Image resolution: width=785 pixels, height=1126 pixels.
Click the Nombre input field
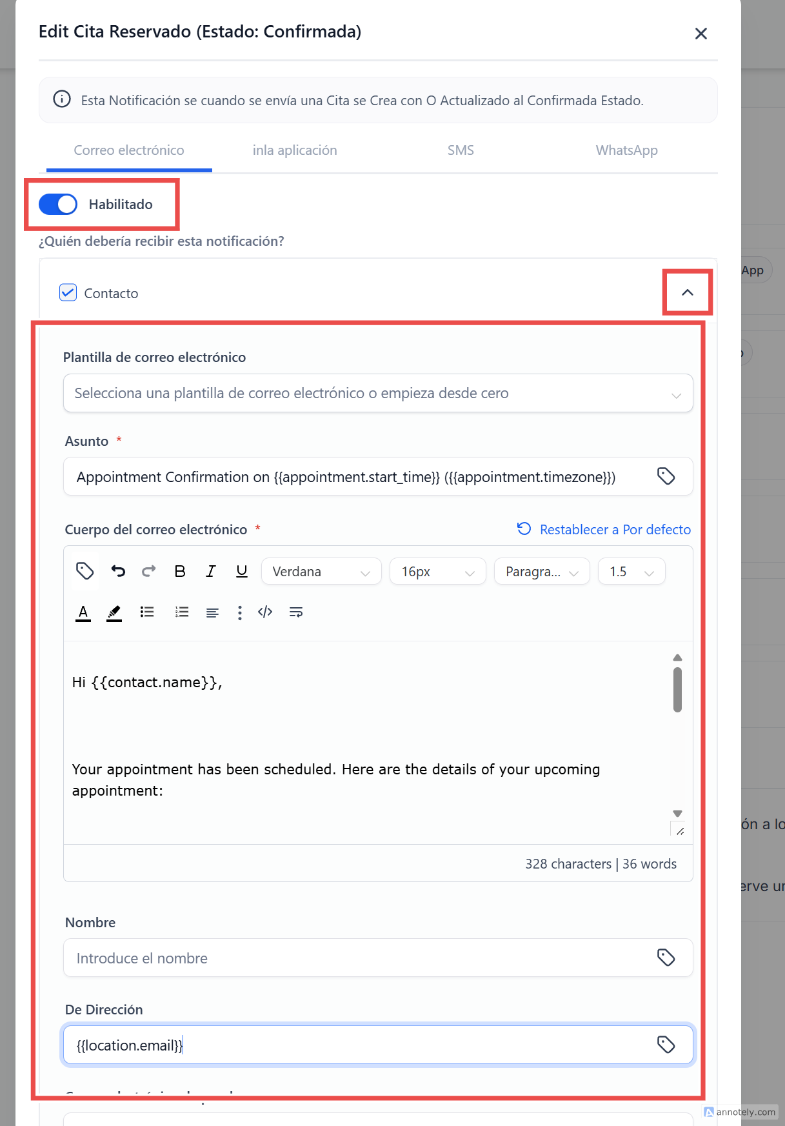point(361,958)
